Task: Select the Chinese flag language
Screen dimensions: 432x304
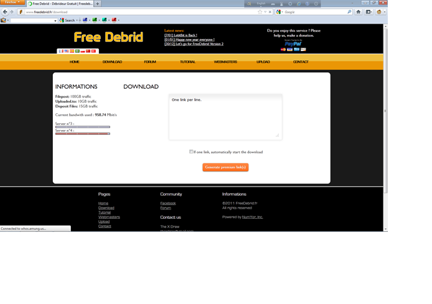Action: pos(88,51)
